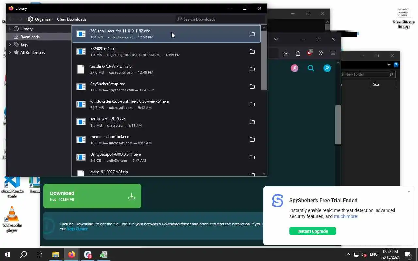Select Tags in Library sidebar
The width and height of the screenshot is (418, 261).
[x=39, y=44]
